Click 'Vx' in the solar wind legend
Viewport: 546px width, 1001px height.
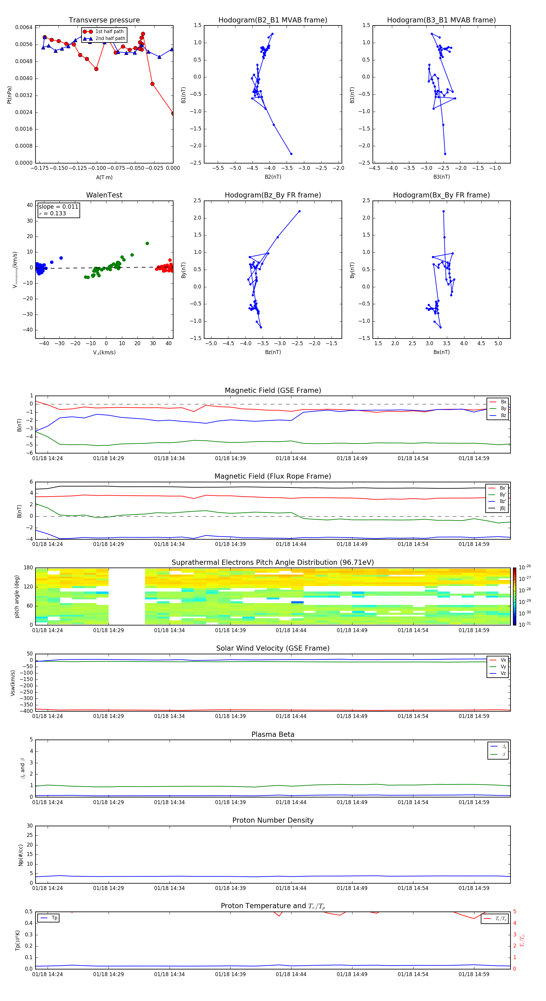click(x=503, y=660)
